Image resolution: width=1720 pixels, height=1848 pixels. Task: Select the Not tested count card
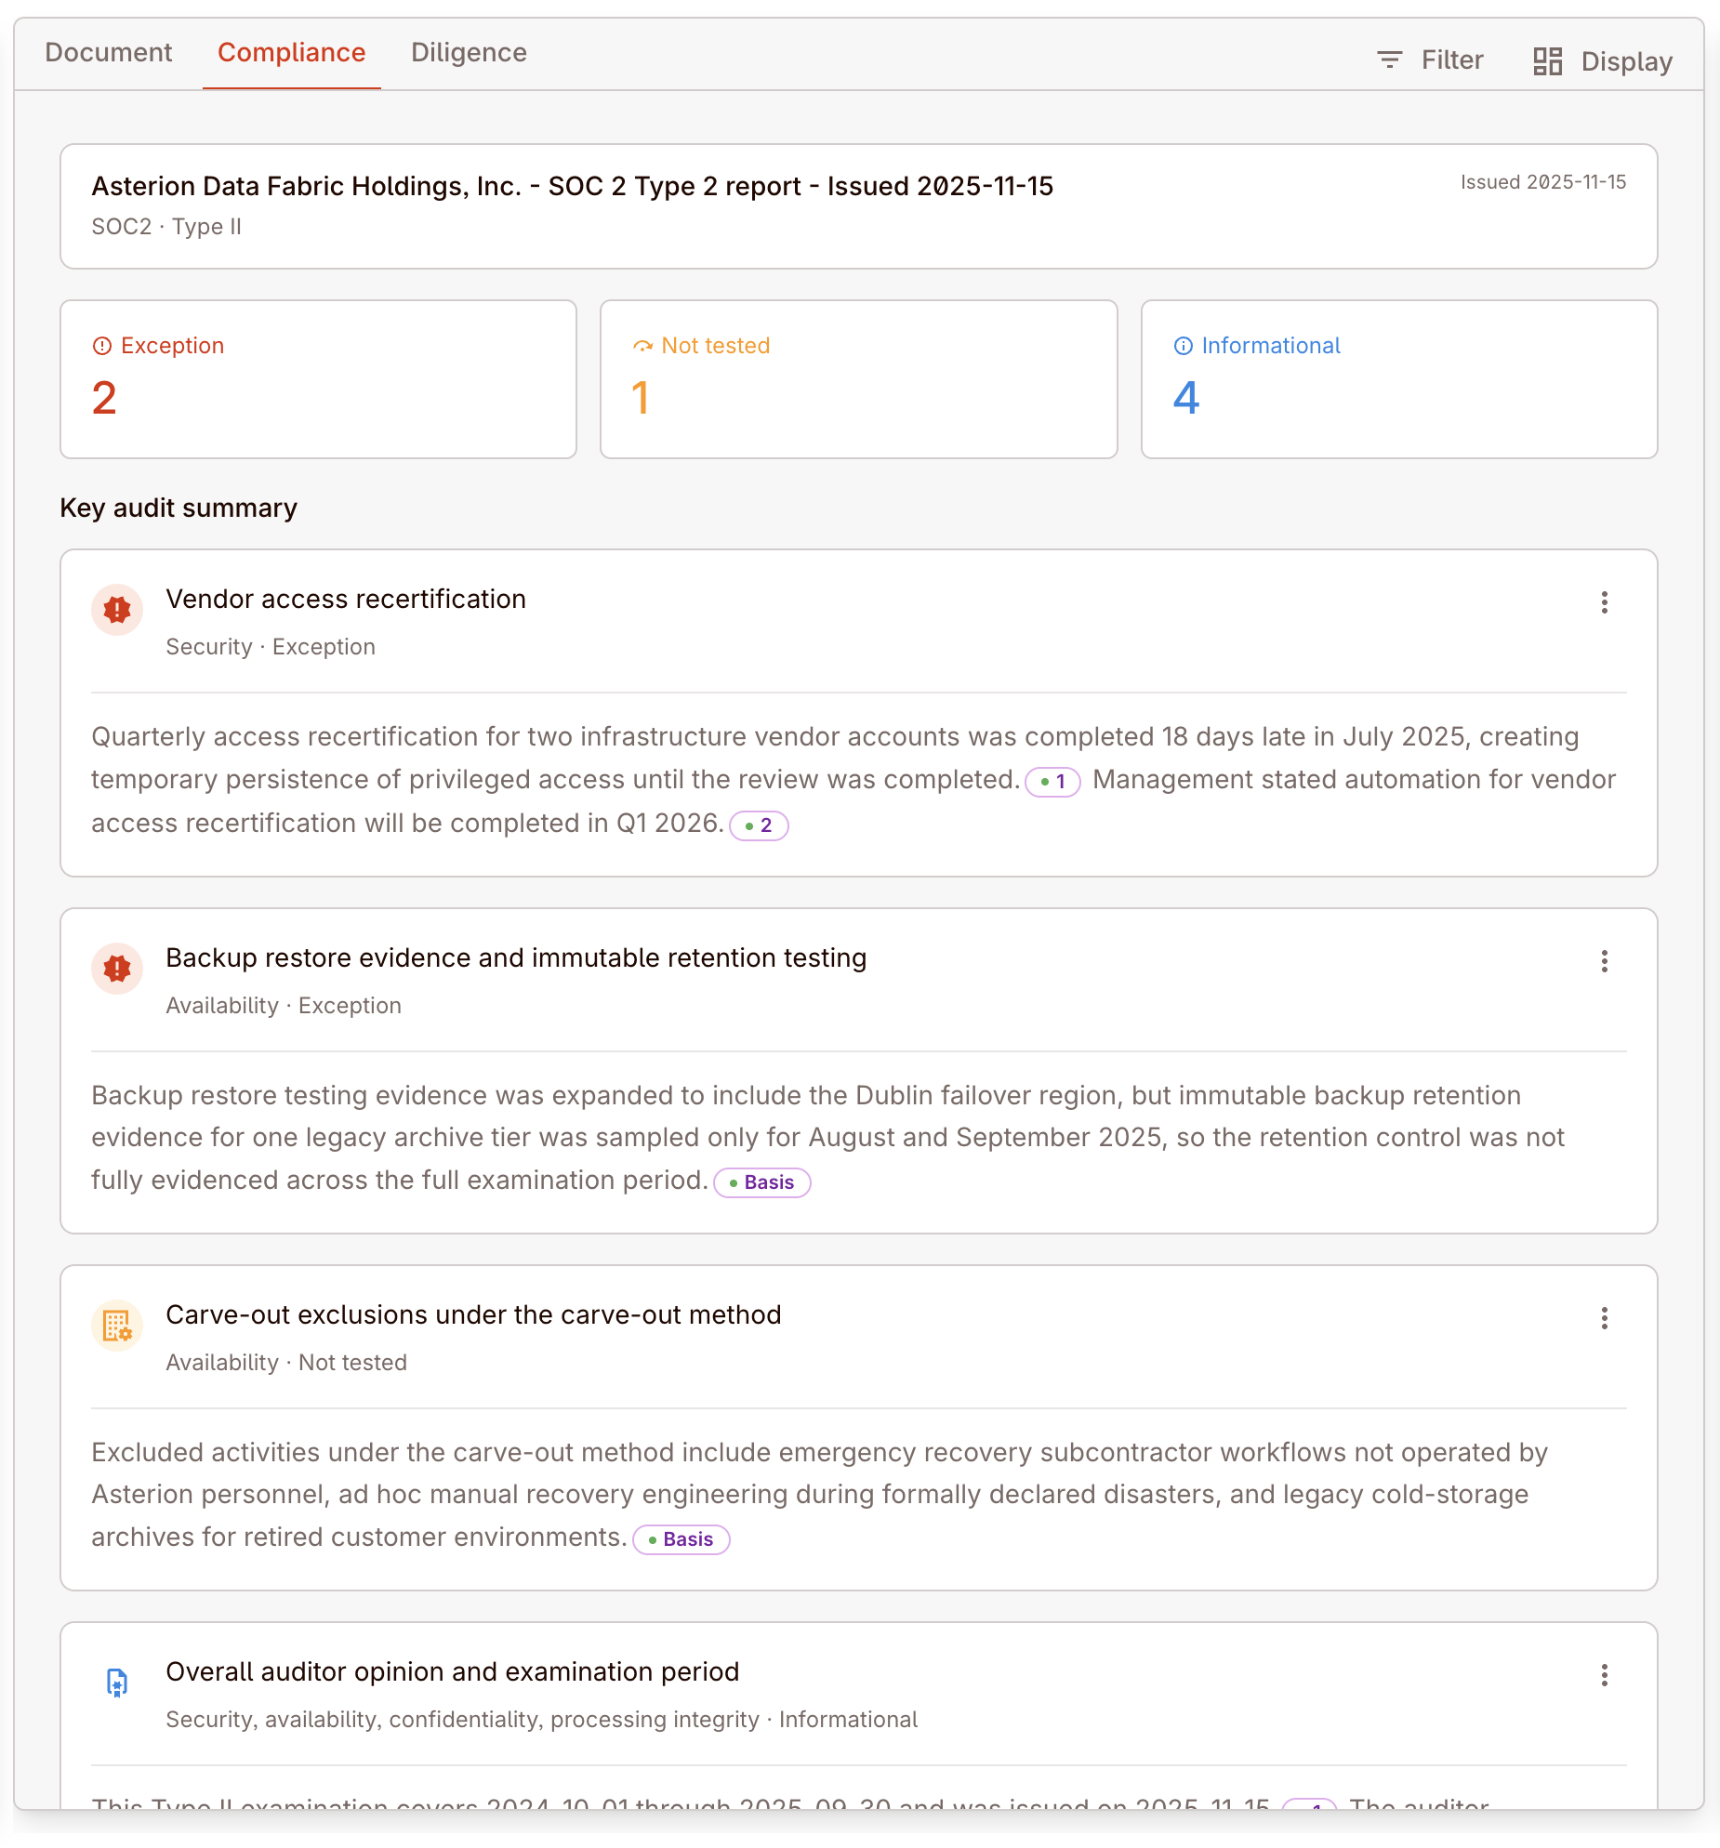[858, 379]
